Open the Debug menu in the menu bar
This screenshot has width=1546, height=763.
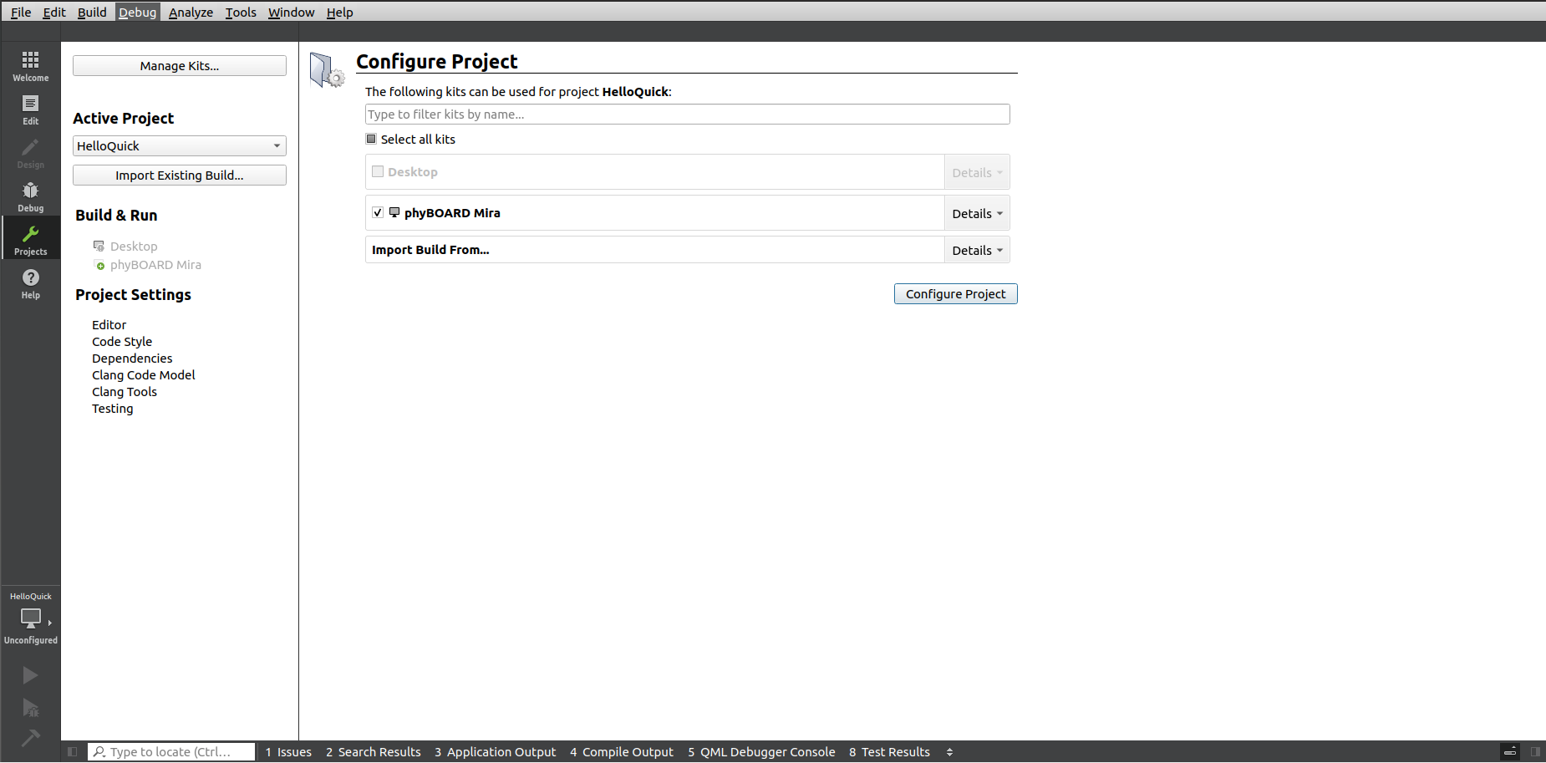click(137, 12)
